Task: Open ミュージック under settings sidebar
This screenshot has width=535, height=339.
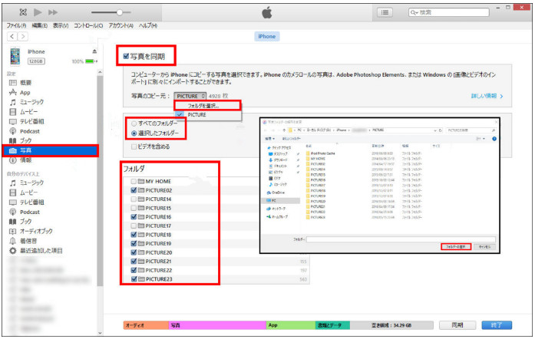Action: tap(31, 102)
